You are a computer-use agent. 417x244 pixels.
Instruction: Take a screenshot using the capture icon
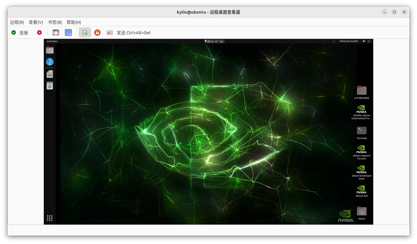68,32
